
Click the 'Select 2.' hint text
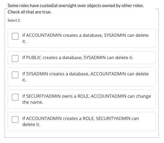coord(14,20)
